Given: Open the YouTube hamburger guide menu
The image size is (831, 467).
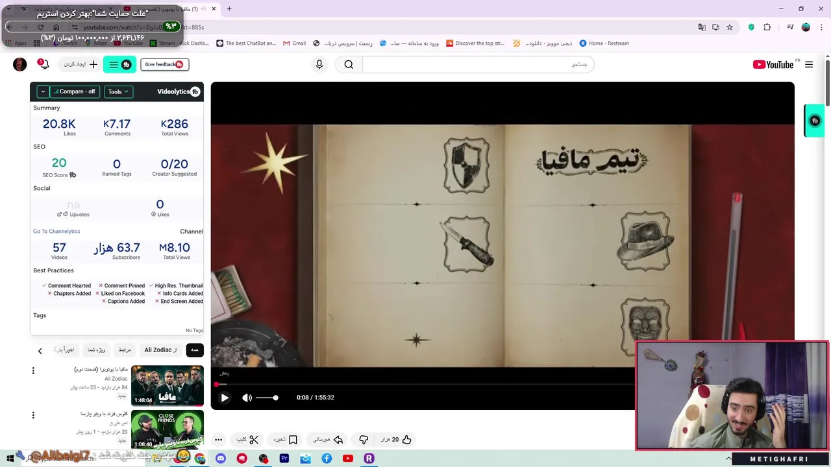Looking at the screenshot, I should coord(809,64).
